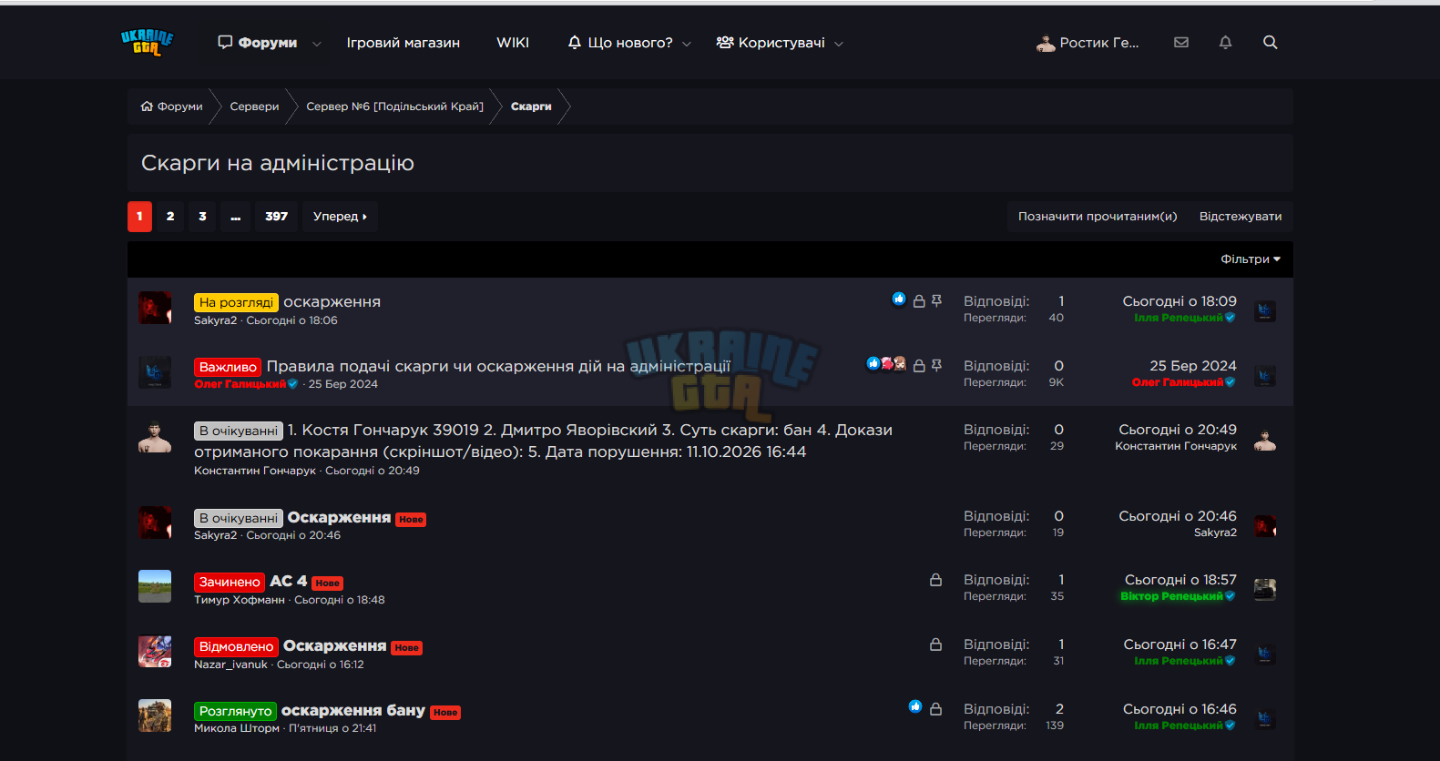Click Костянтин Гончарук avatar beside his thread title
This screenshot has height=761, width=1440.
click(x=155, y=437)
